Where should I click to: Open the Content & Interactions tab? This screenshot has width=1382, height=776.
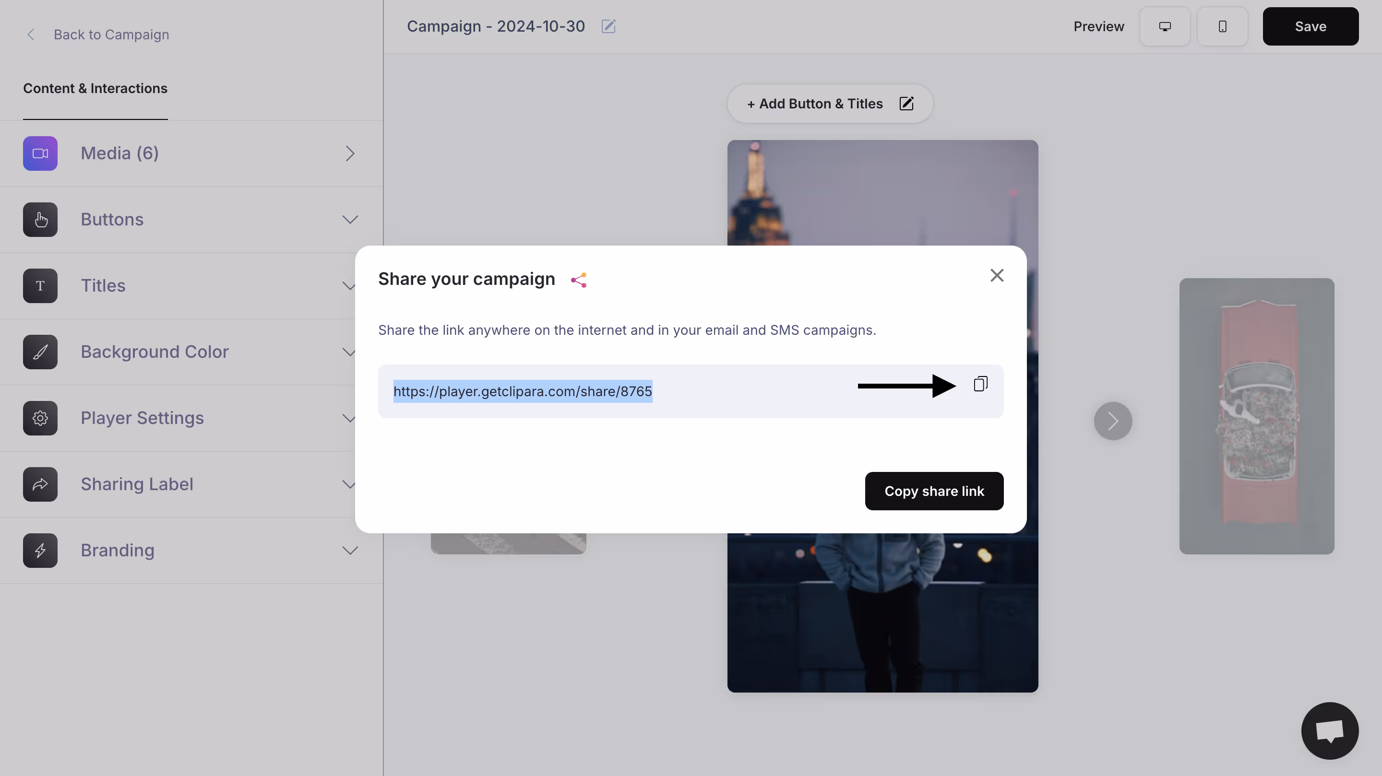(95, 88)
